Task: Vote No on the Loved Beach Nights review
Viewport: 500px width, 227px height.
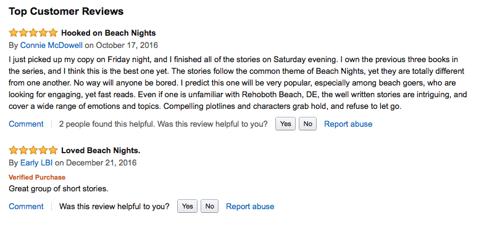Action: [209, 206]
